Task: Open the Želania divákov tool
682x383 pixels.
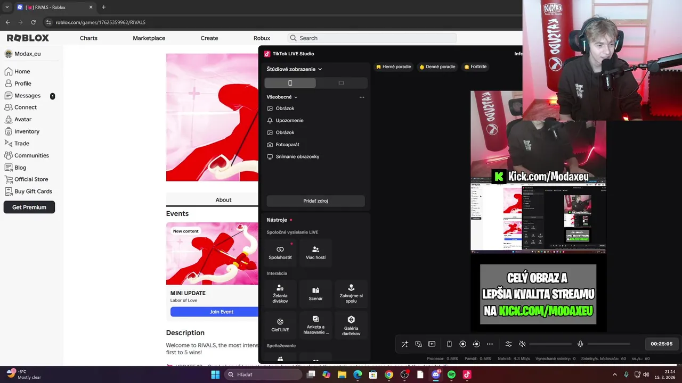Action: [x=280, y=294]
